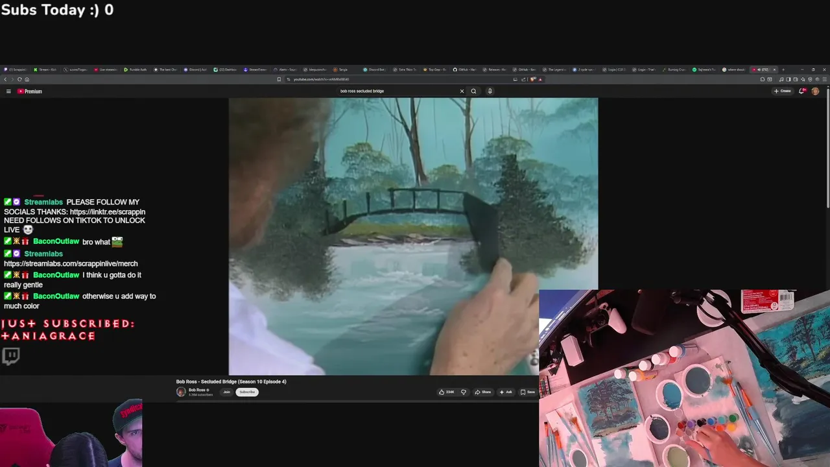Dislike the Bob Ross video

[x=464, y=392]
